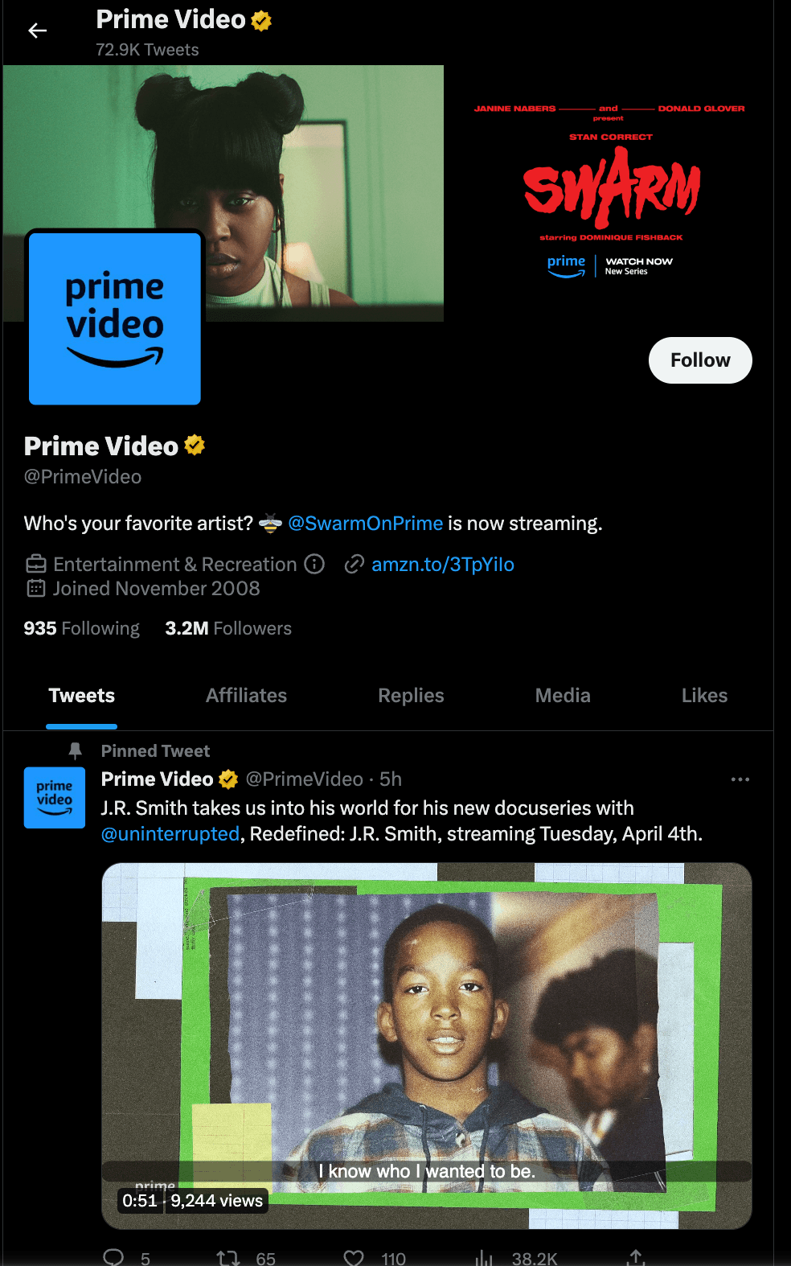Switch to the Replies tab
Image resolution: width=791 pixels, height=1266 pixels.
pos(411,696)
